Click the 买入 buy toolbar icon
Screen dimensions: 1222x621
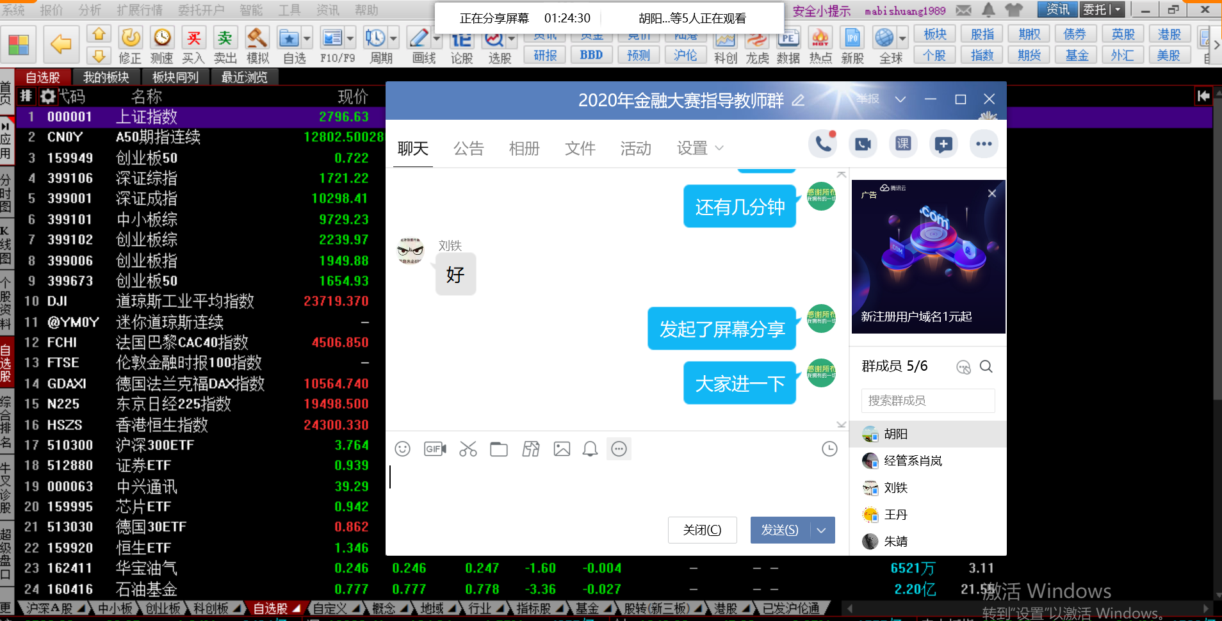(193, 45)
